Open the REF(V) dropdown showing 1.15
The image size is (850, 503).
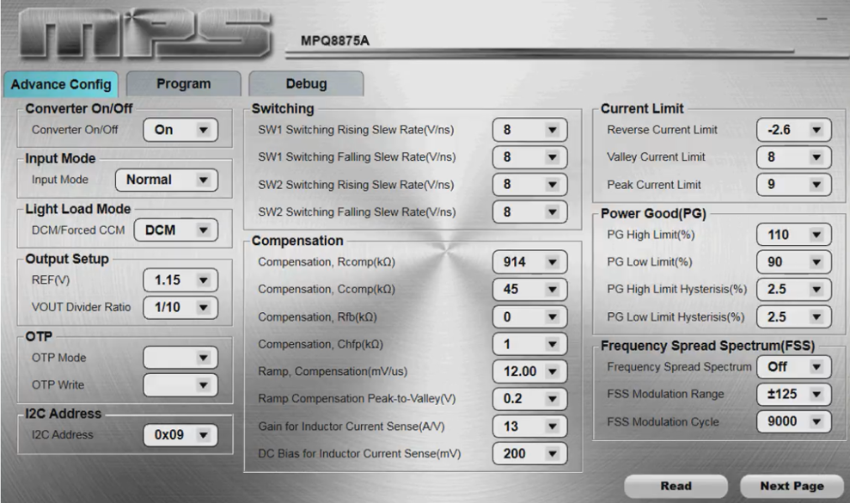pyautogui.click(x=180, y=280)
